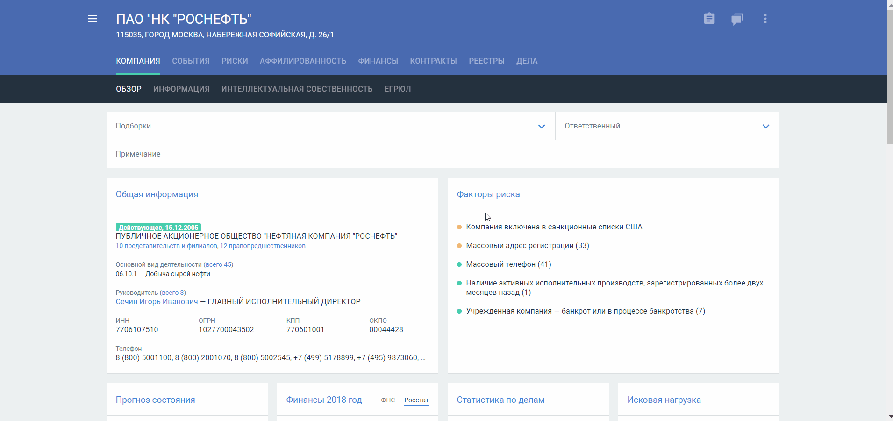
Task: Click the phone numbers list text
Action: (271, 357)
